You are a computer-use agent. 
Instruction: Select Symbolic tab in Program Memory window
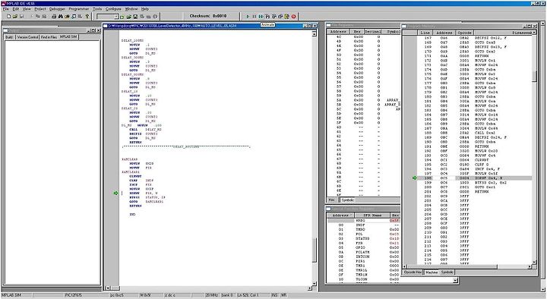447,272
